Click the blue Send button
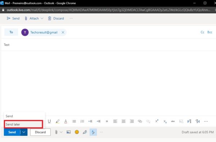This screenshot has height=142, width=216. (x=12, y=132)
